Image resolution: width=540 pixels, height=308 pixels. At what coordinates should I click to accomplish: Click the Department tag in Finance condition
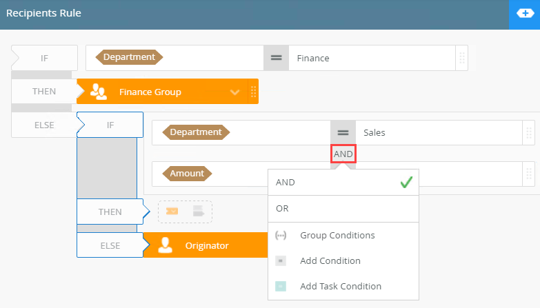pos(129,57)
